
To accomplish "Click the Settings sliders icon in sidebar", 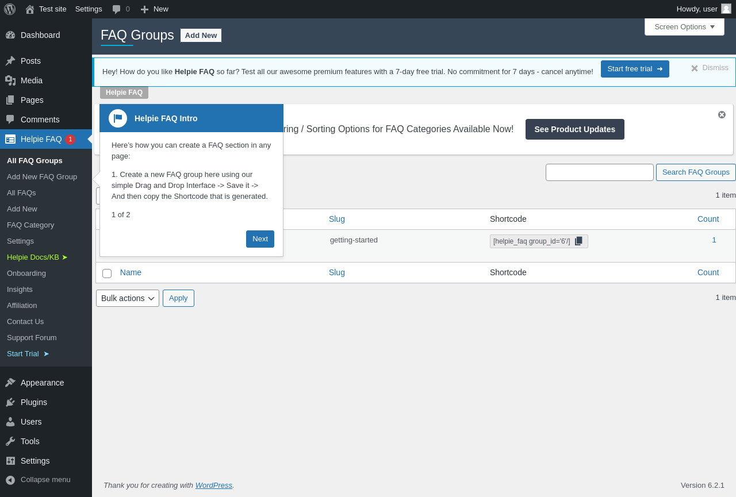I will tap(10, 461).
